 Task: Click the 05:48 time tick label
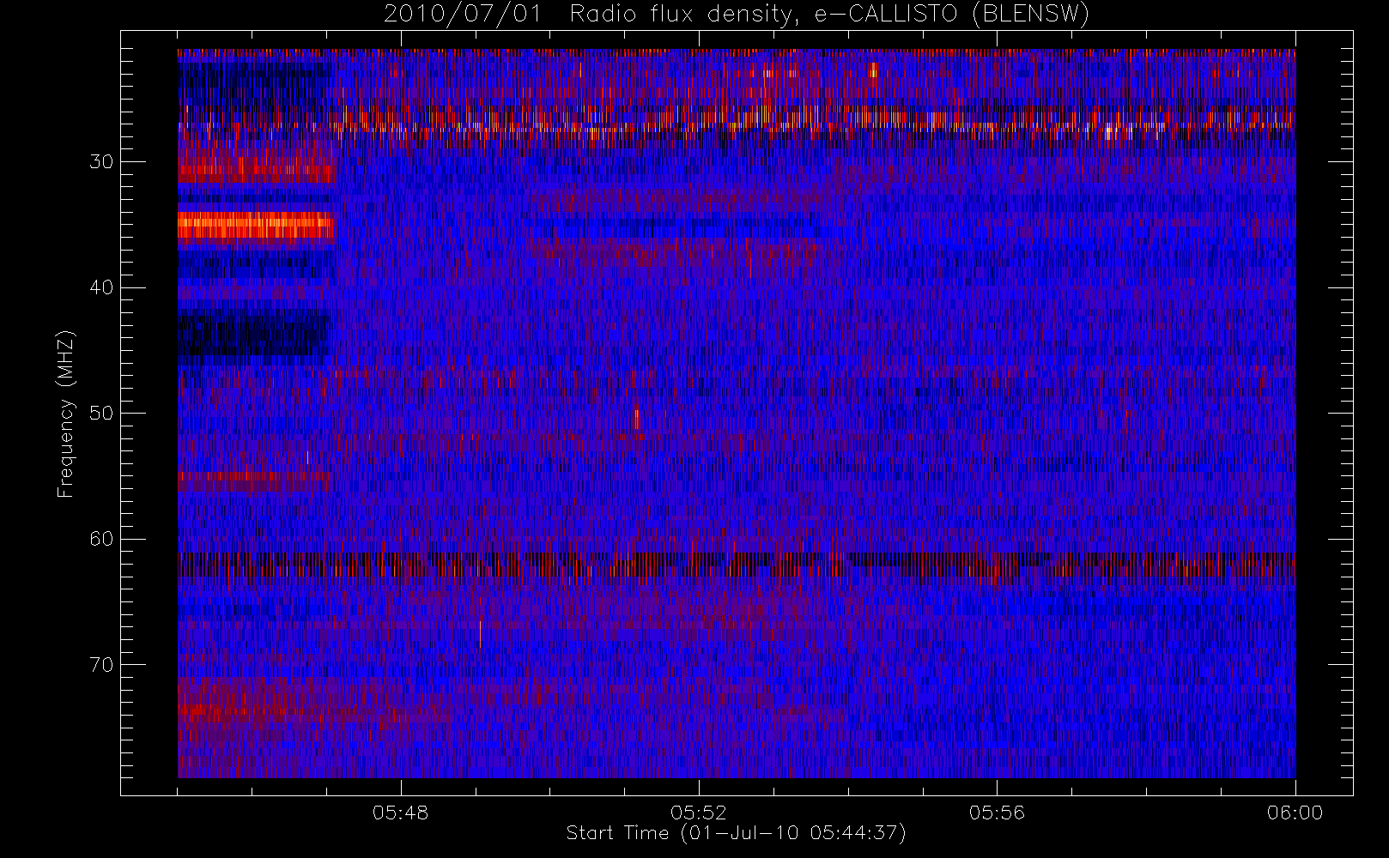(400, 813)
